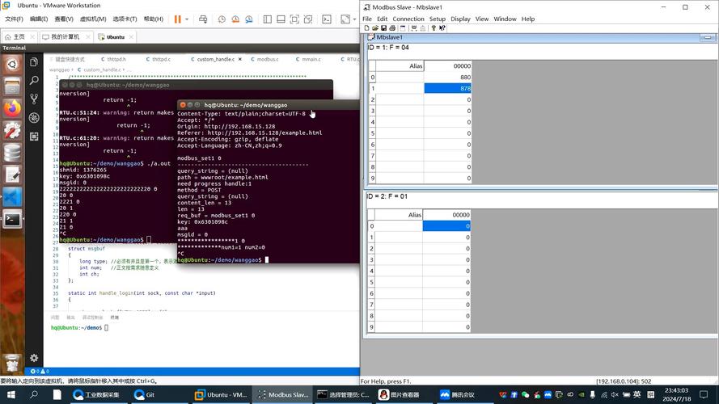Open VS Code settings gear icon
This screenshot has height=404, width=719.
point(34,358)
